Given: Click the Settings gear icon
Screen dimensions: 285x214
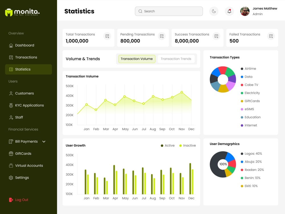Looking at the screenshot, I should pos(11,177).
